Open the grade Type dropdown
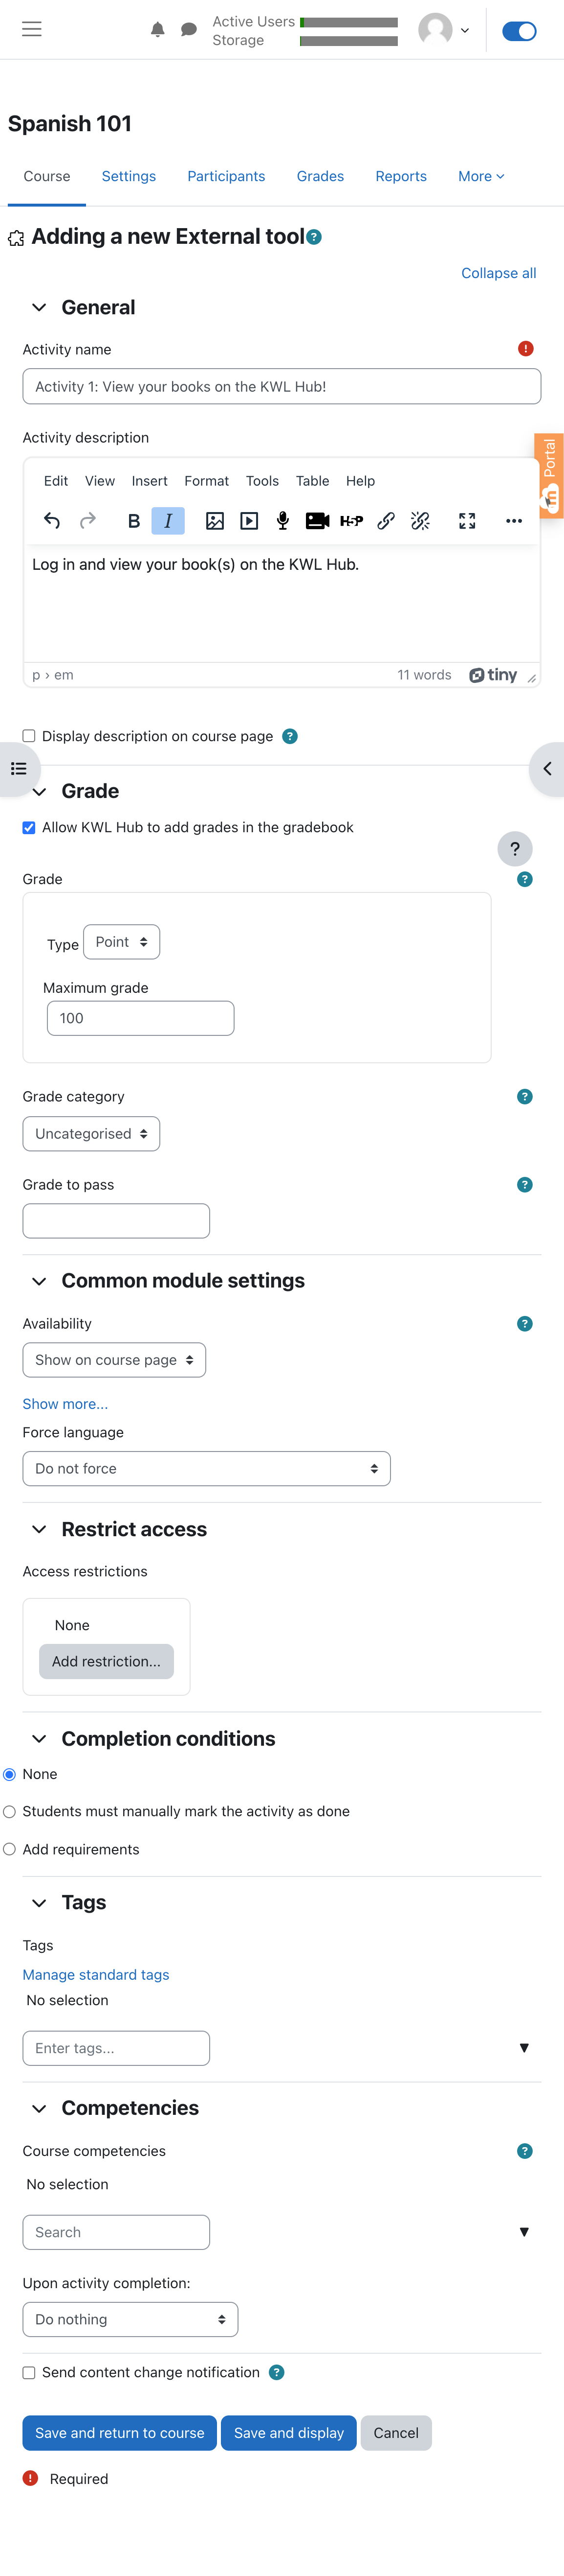Screen dimensions: 564x2576 pyautogui.click(x=121, y=942)
